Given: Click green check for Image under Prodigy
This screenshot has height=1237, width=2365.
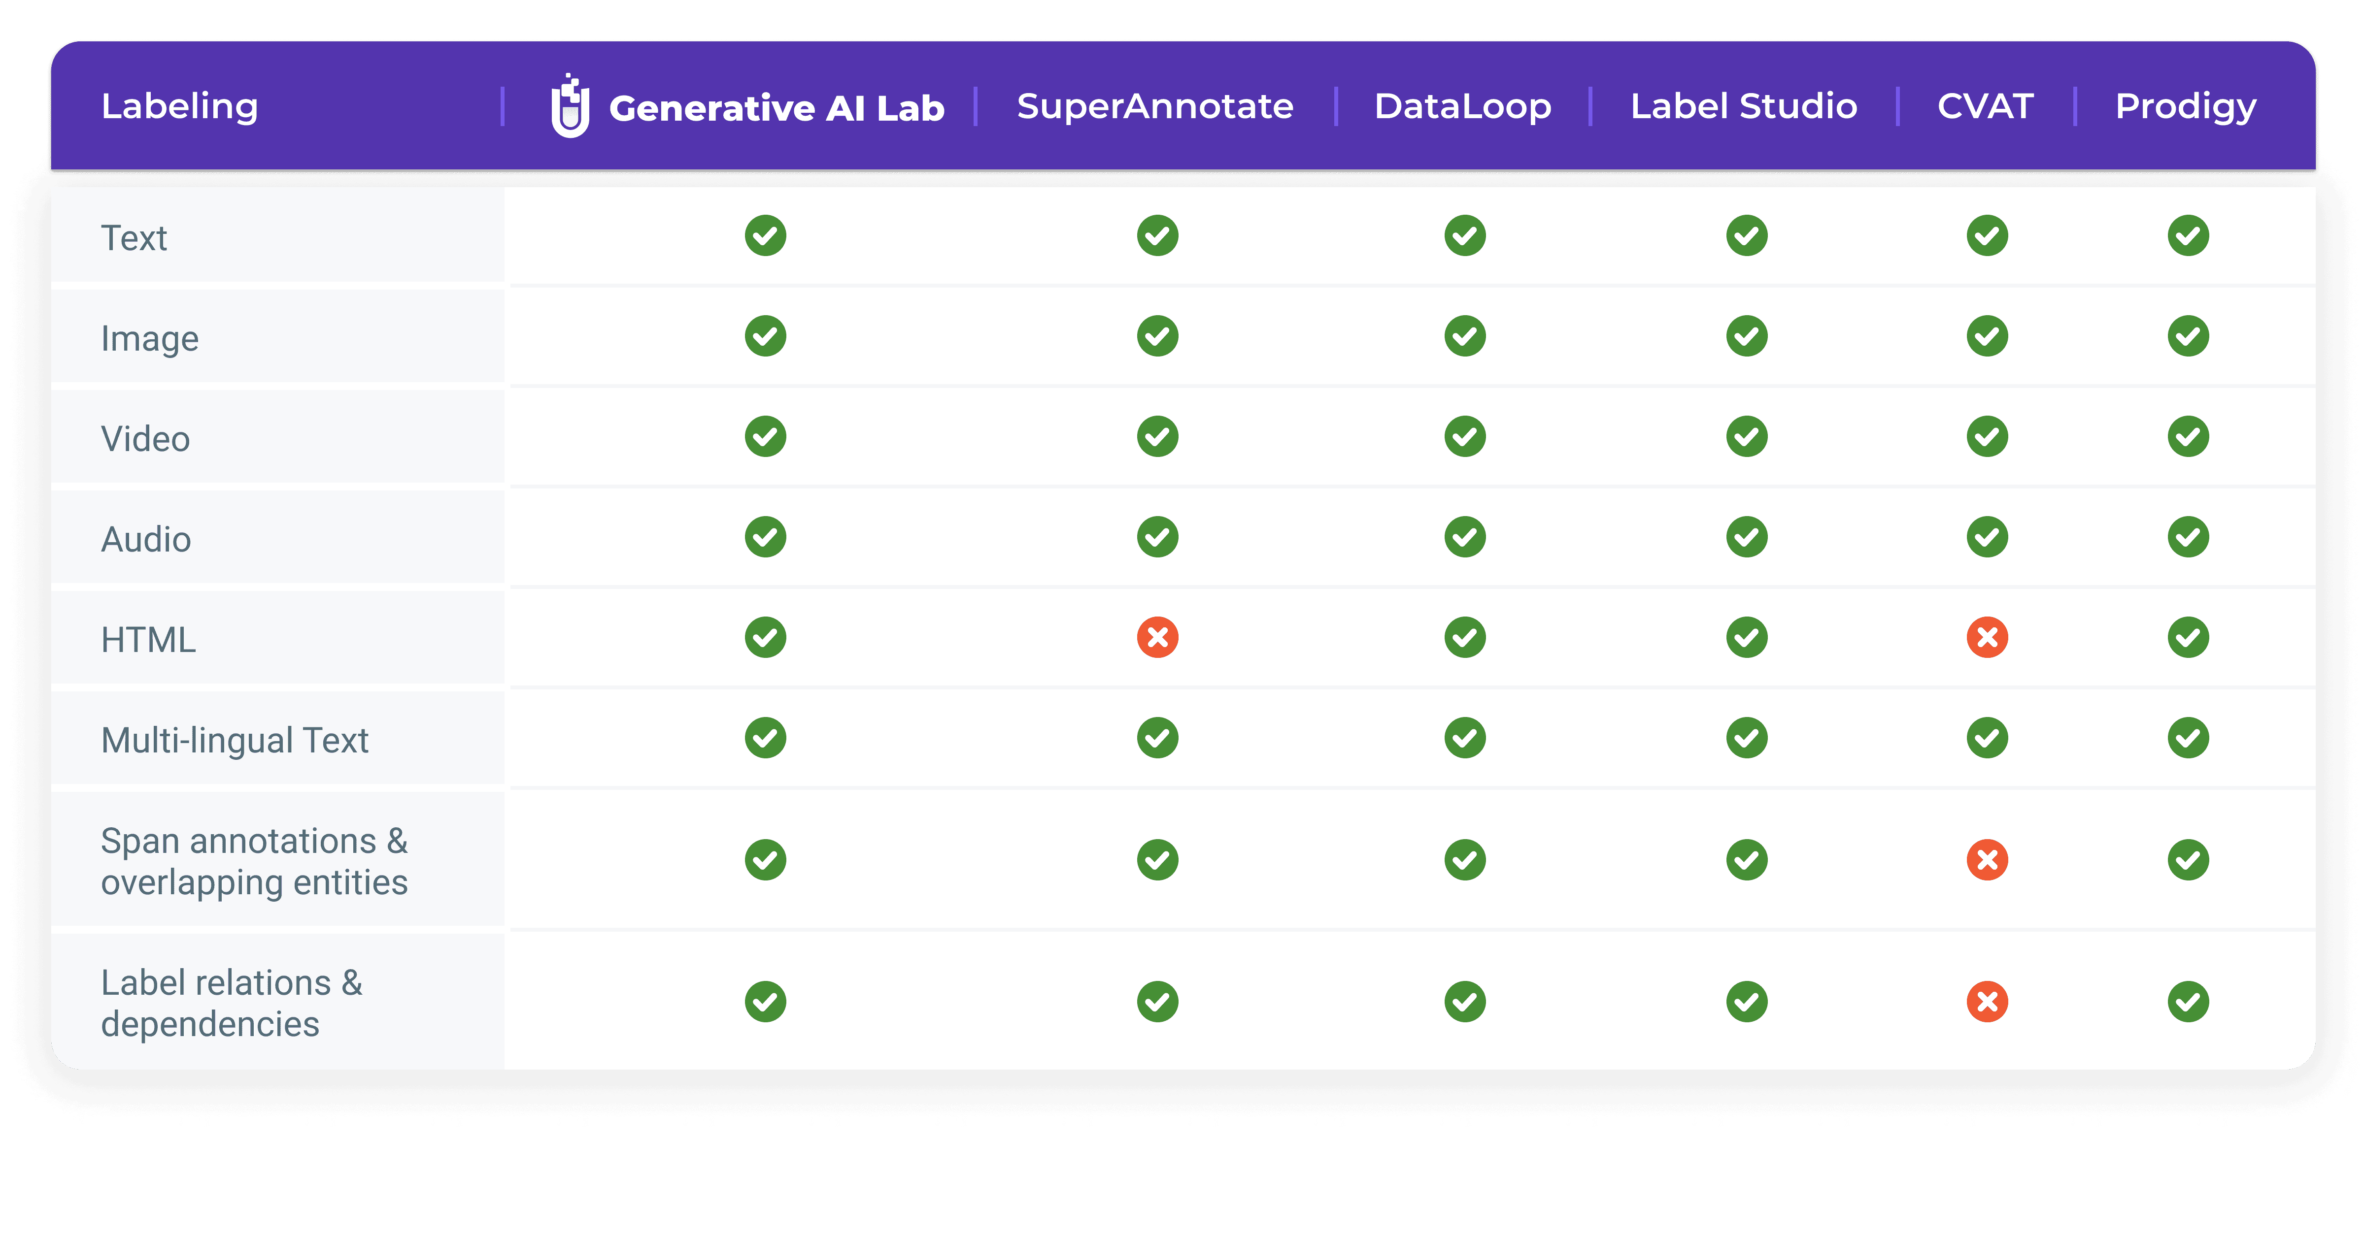Looking at the screenshot, I should tap(2189, 336).
